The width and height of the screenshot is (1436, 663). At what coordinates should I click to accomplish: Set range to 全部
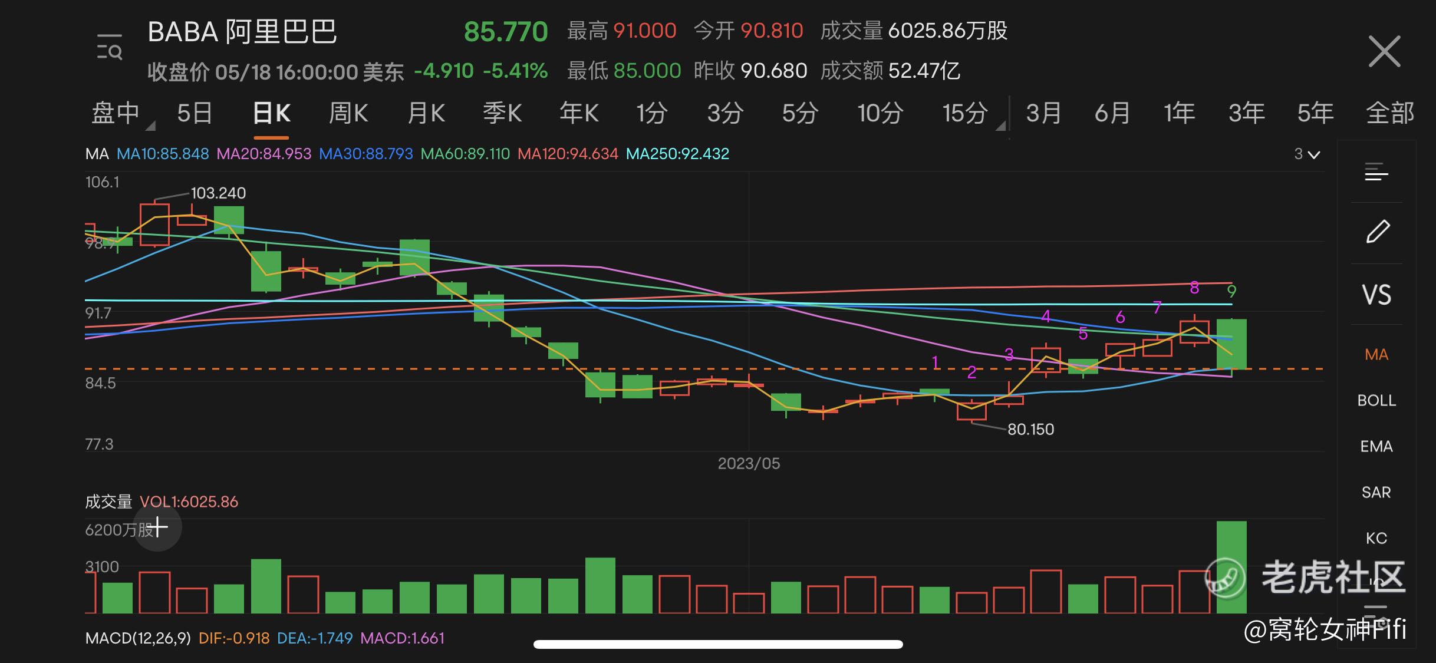[1390, 113]
